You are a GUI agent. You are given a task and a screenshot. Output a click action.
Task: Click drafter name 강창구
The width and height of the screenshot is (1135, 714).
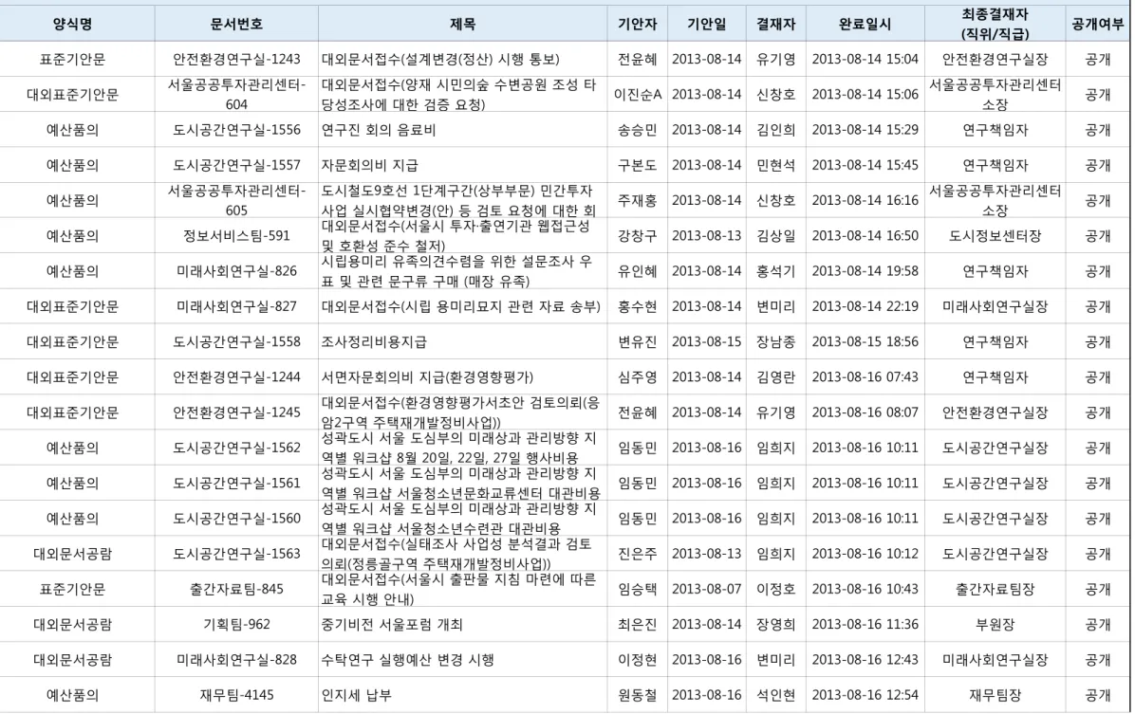click(637, 236)
